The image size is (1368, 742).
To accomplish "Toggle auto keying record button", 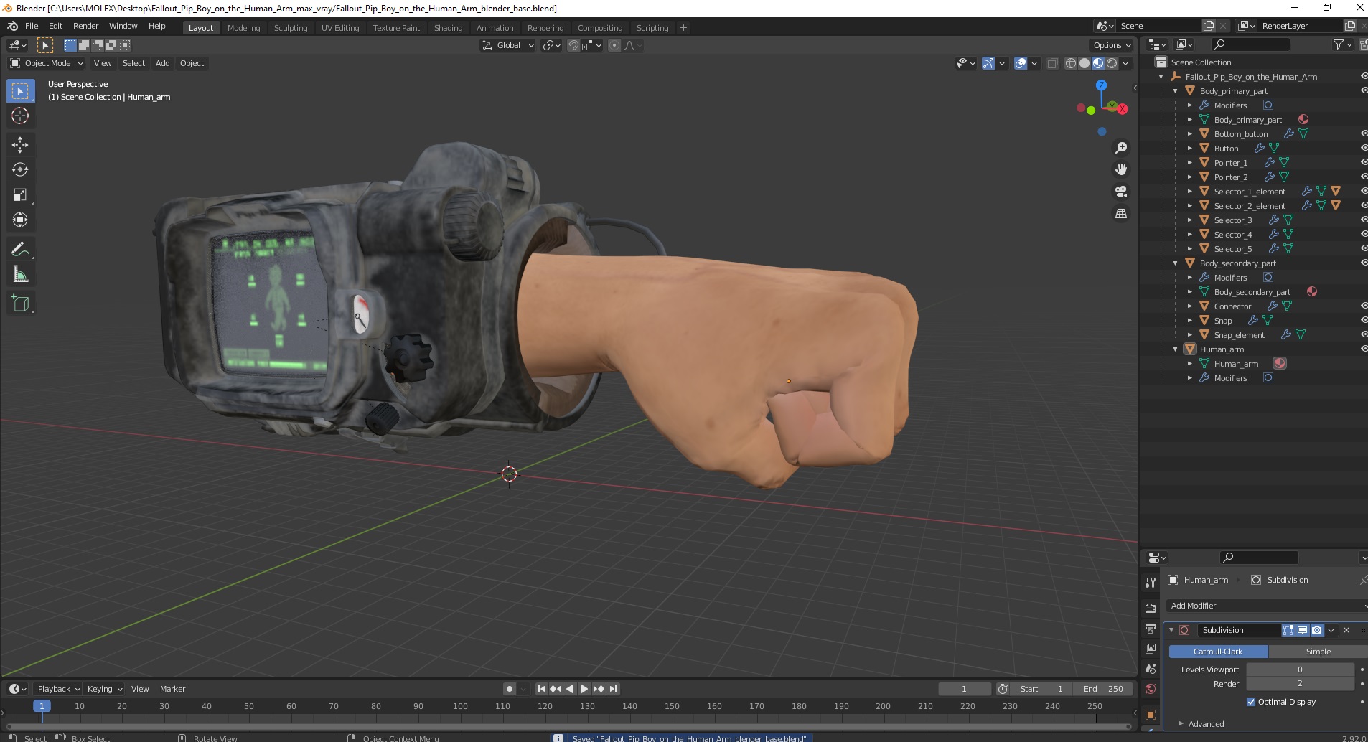I will click(x=510, y=689).
